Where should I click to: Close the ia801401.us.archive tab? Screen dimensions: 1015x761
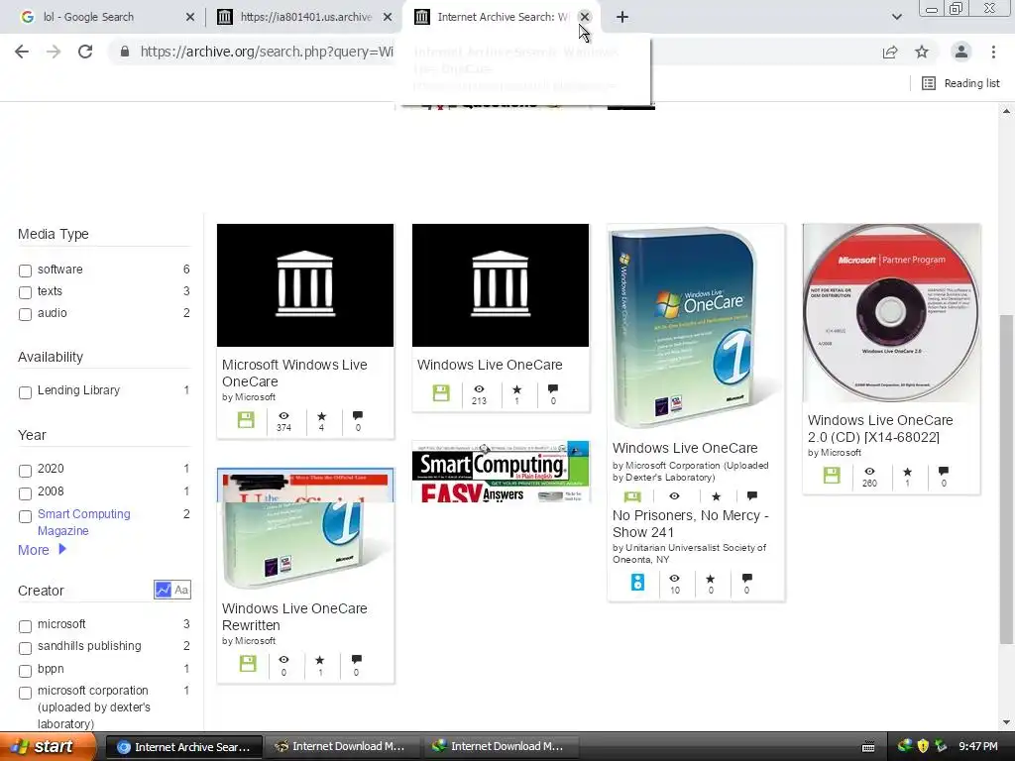pos(388,17)
